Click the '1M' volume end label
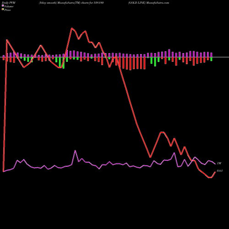 [219, 164]
